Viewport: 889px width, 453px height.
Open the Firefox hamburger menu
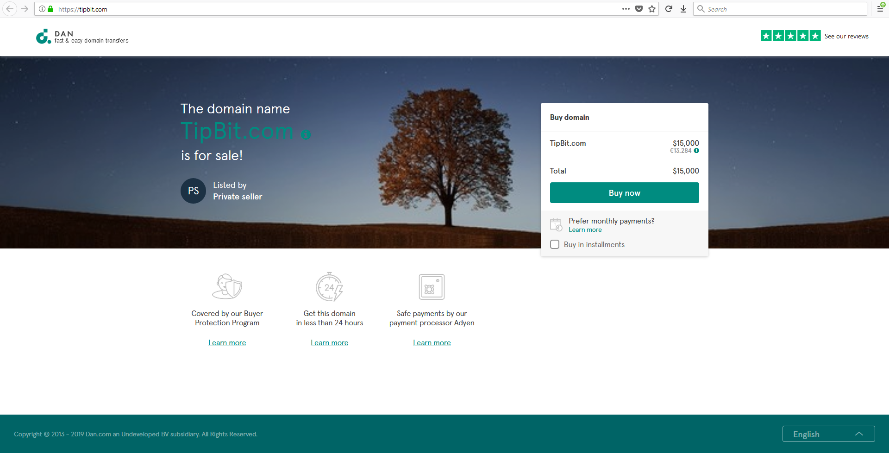click(880, 9)
